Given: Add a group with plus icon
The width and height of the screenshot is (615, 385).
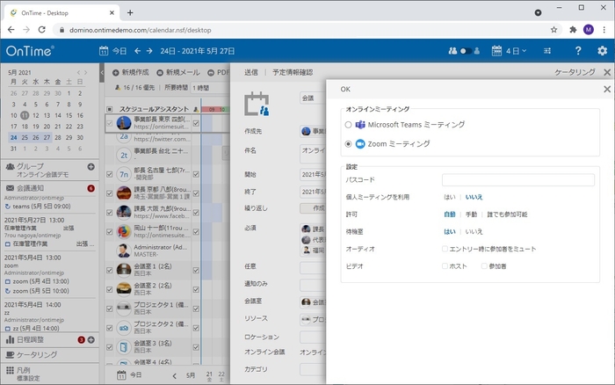Looking at the screenshot, I should (91, 167).
